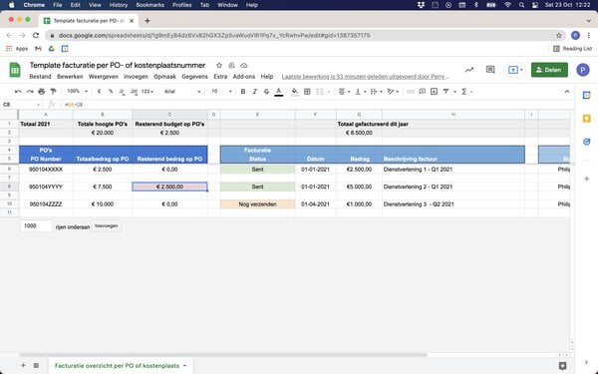Format cell as percentage
Screen dimensions: 598x374
pyautogui.click(x=111, y=92)
